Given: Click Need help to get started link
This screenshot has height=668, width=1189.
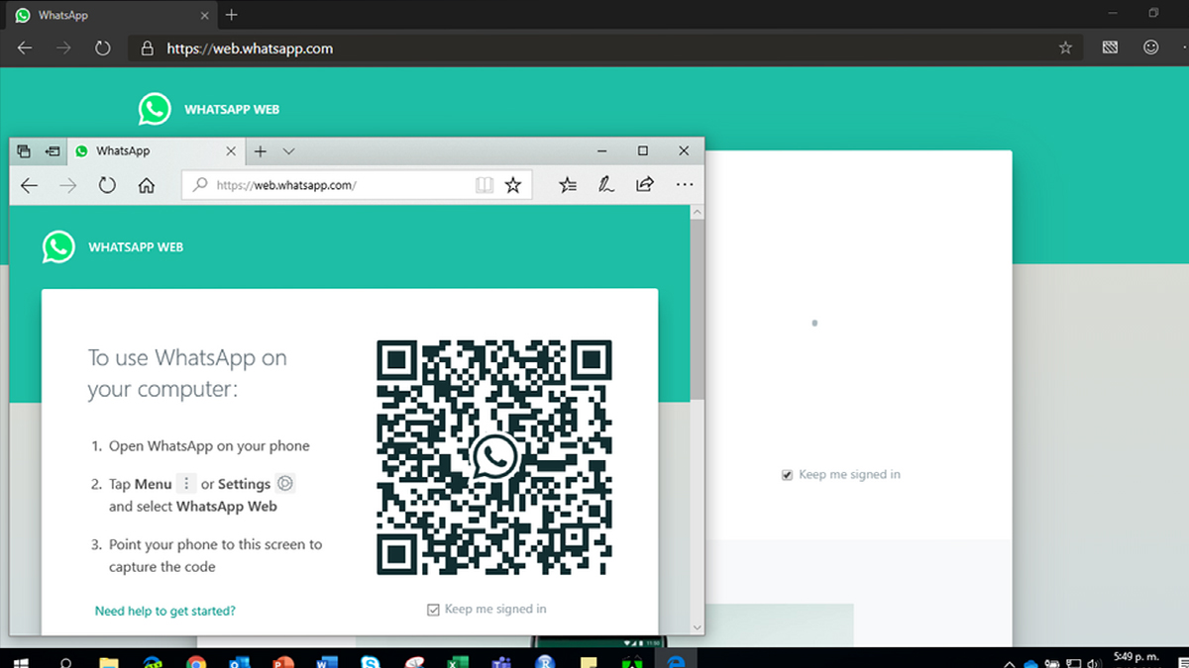Looking at the screenshot, I should click(164, 611).
